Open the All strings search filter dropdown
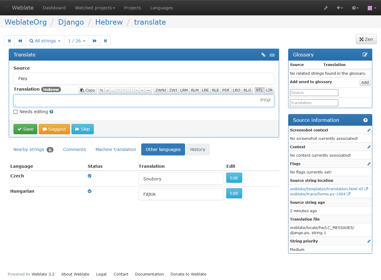This screenshot has width=381, height=280. point(45,41)
